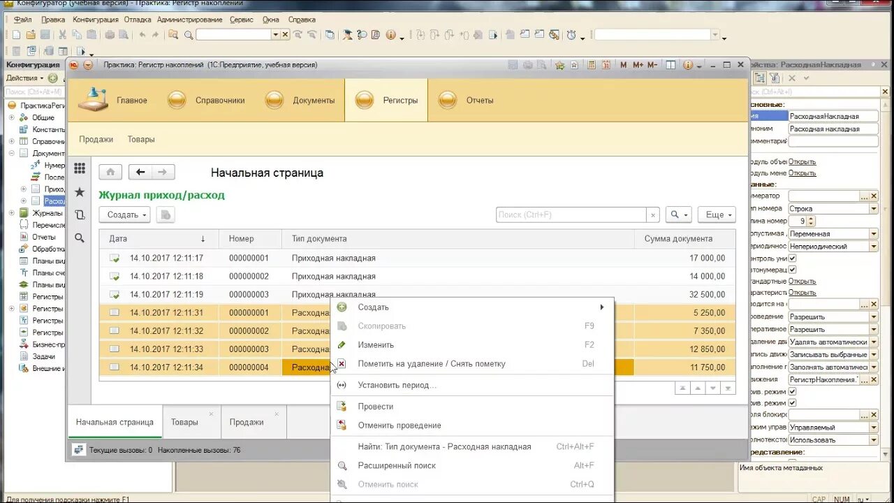Screen dimensions: 894x503
Task: Sort by the Дата column header
Action: pos(159,239)
